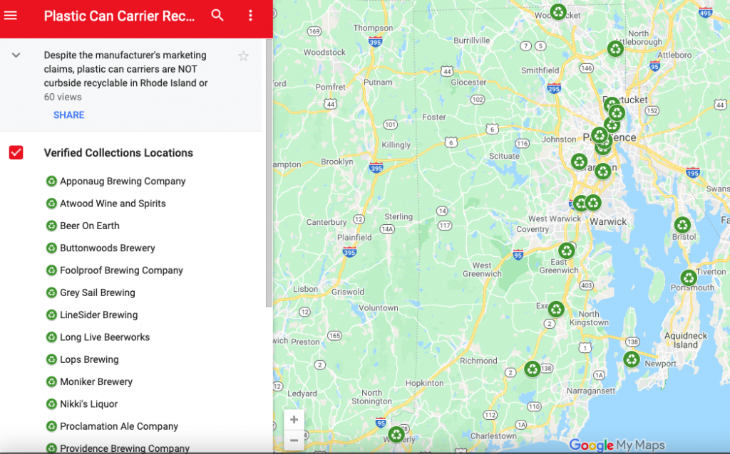Zoom out with the minus button
The width and height of the screenshot is (730, 454).
[294, 440]
